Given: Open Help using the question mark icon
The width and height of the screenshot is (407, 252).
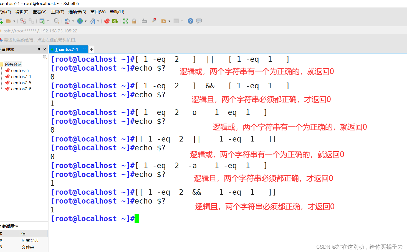Looking at the screenshot, I should [190, 21].
